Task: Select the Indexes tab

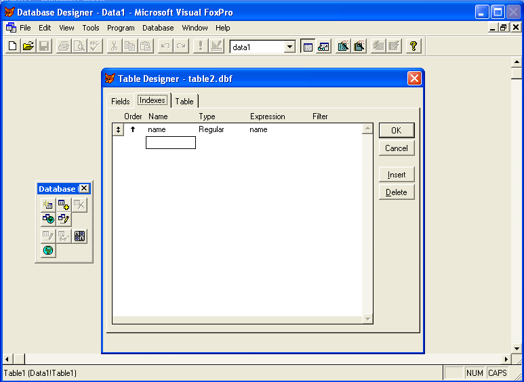Action: [153, 100]
